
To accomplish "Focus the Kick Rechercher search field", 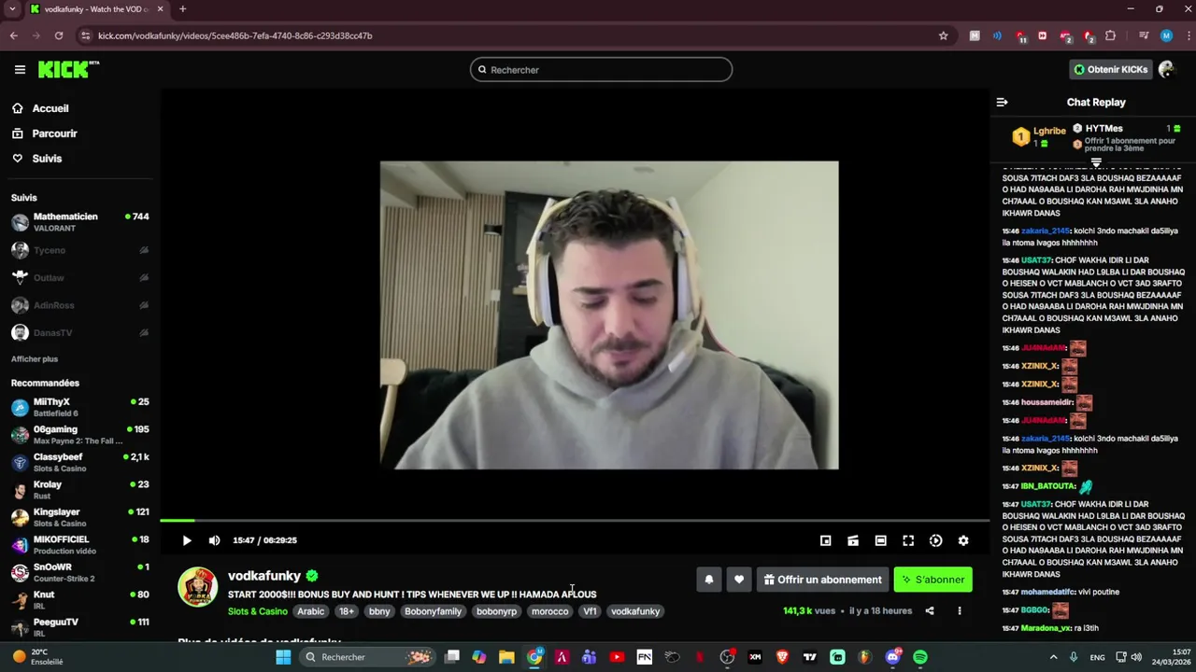I will click(601, 70).
